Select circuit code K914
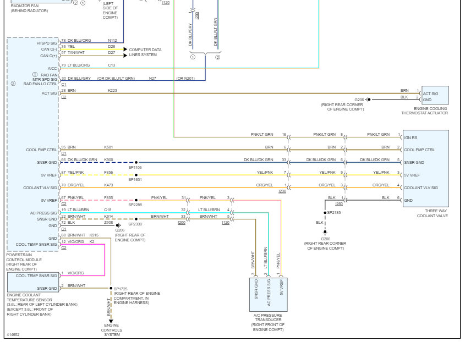 click(x=108, y=216)
